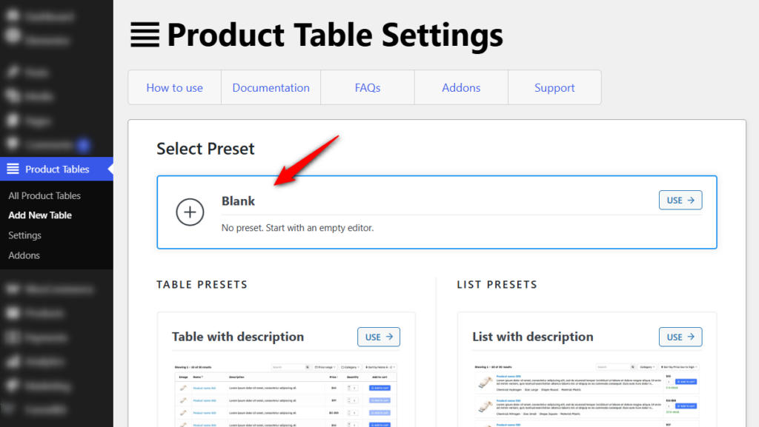Click the Select Preset heading
Viewport: 759px width, 427px height.
click(x=205, y=149)
